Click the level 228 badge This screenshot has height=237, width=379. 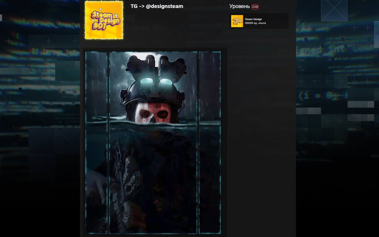pos(255,7)
